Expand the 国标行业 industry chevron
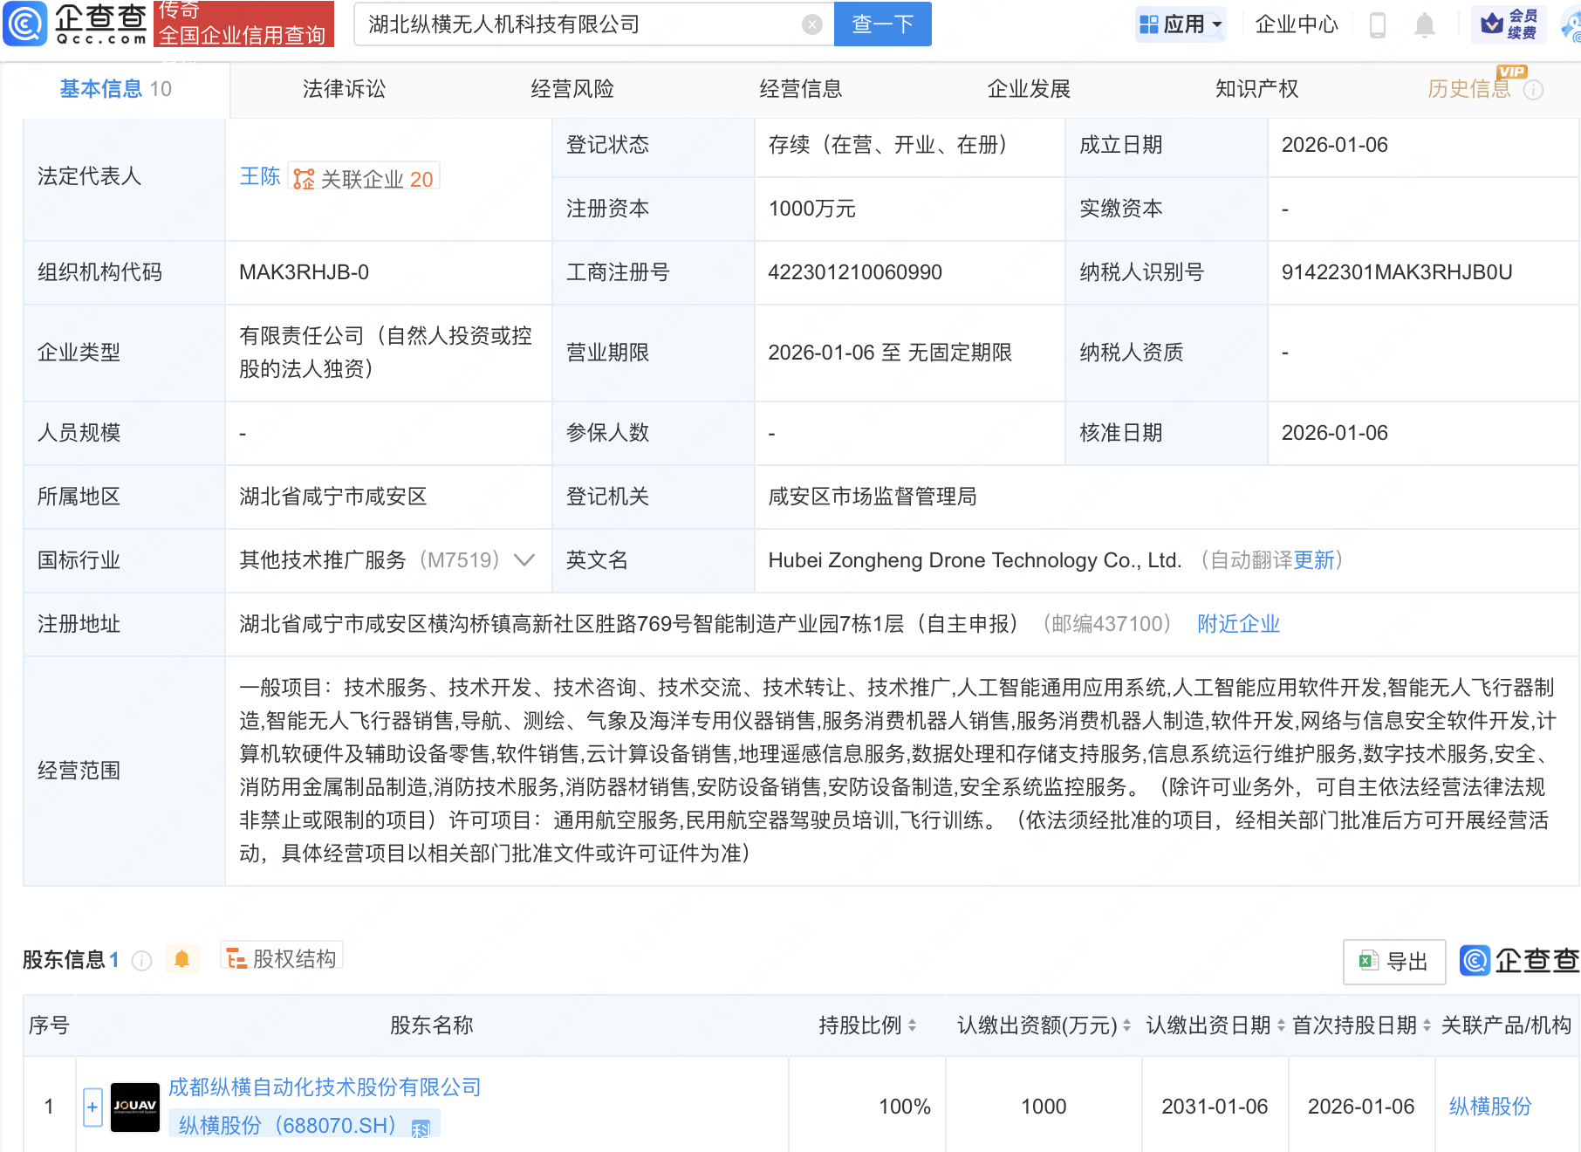Viewport: 1581px width, 1152px height. pyautogui.click(x=524, y=560)
